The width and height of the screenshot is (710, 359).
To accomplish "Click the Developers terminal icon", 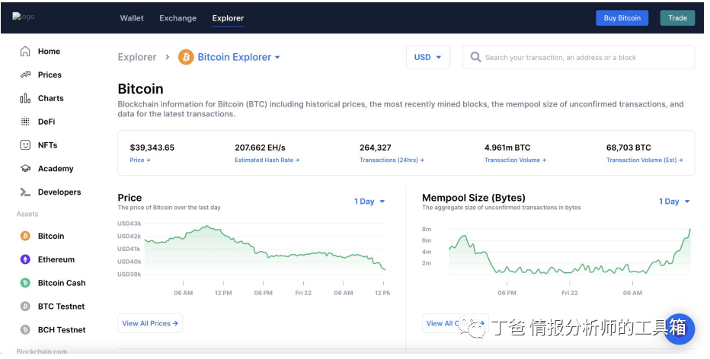I will [25, 192].
